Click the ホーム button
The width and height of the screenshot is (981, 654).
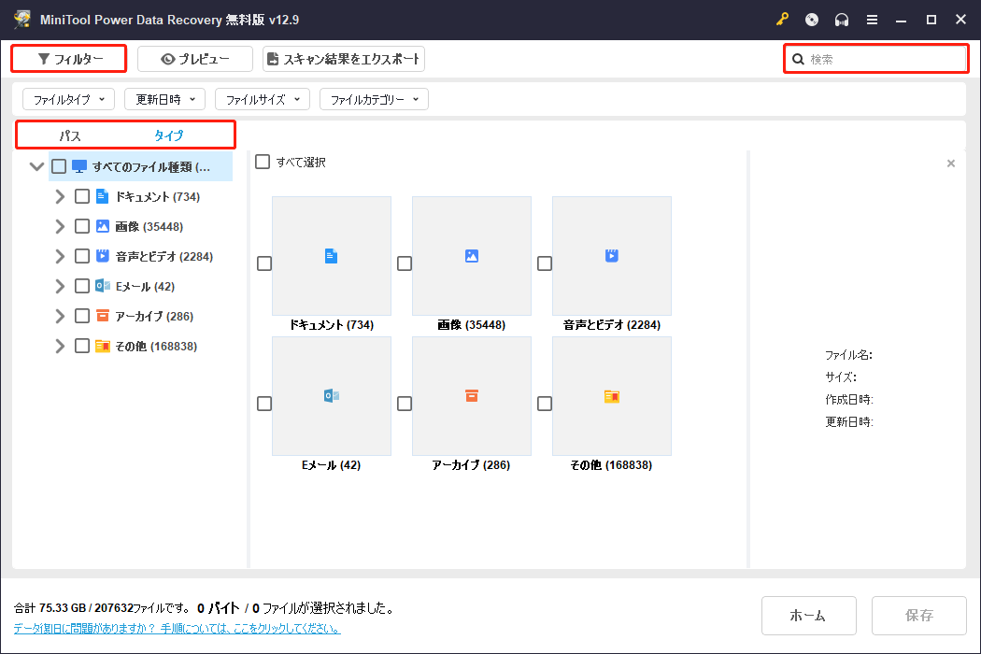(809, 615)
